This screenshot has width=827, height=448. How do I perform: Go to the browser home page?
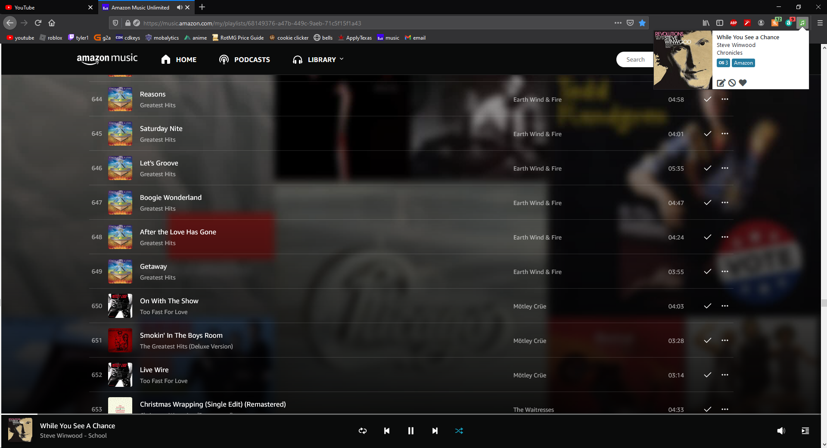(x=52, y=23)
